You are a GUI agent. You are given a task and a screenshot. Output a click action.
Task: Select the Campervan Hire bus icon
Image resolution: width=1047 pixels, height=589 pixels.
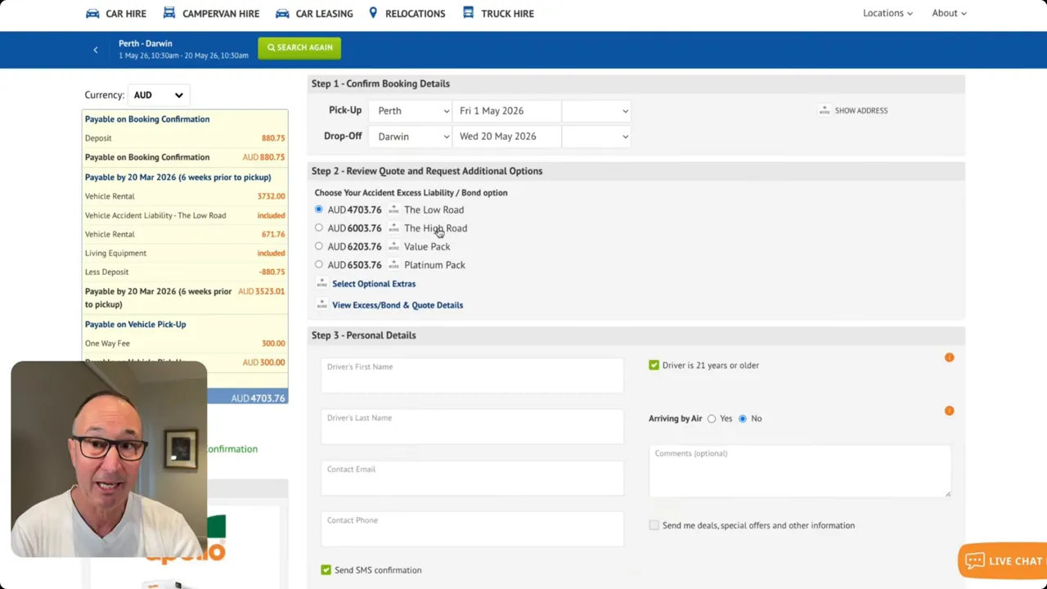pyautogui.click(x=169, y=13)
